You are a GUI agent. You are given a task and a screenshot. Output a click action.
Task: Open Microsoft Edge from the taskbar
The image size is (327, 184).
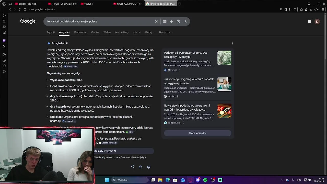tap(168, 180)
